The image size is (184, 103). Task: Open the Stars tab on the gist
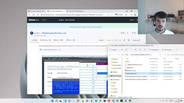[x=58, y=40]
